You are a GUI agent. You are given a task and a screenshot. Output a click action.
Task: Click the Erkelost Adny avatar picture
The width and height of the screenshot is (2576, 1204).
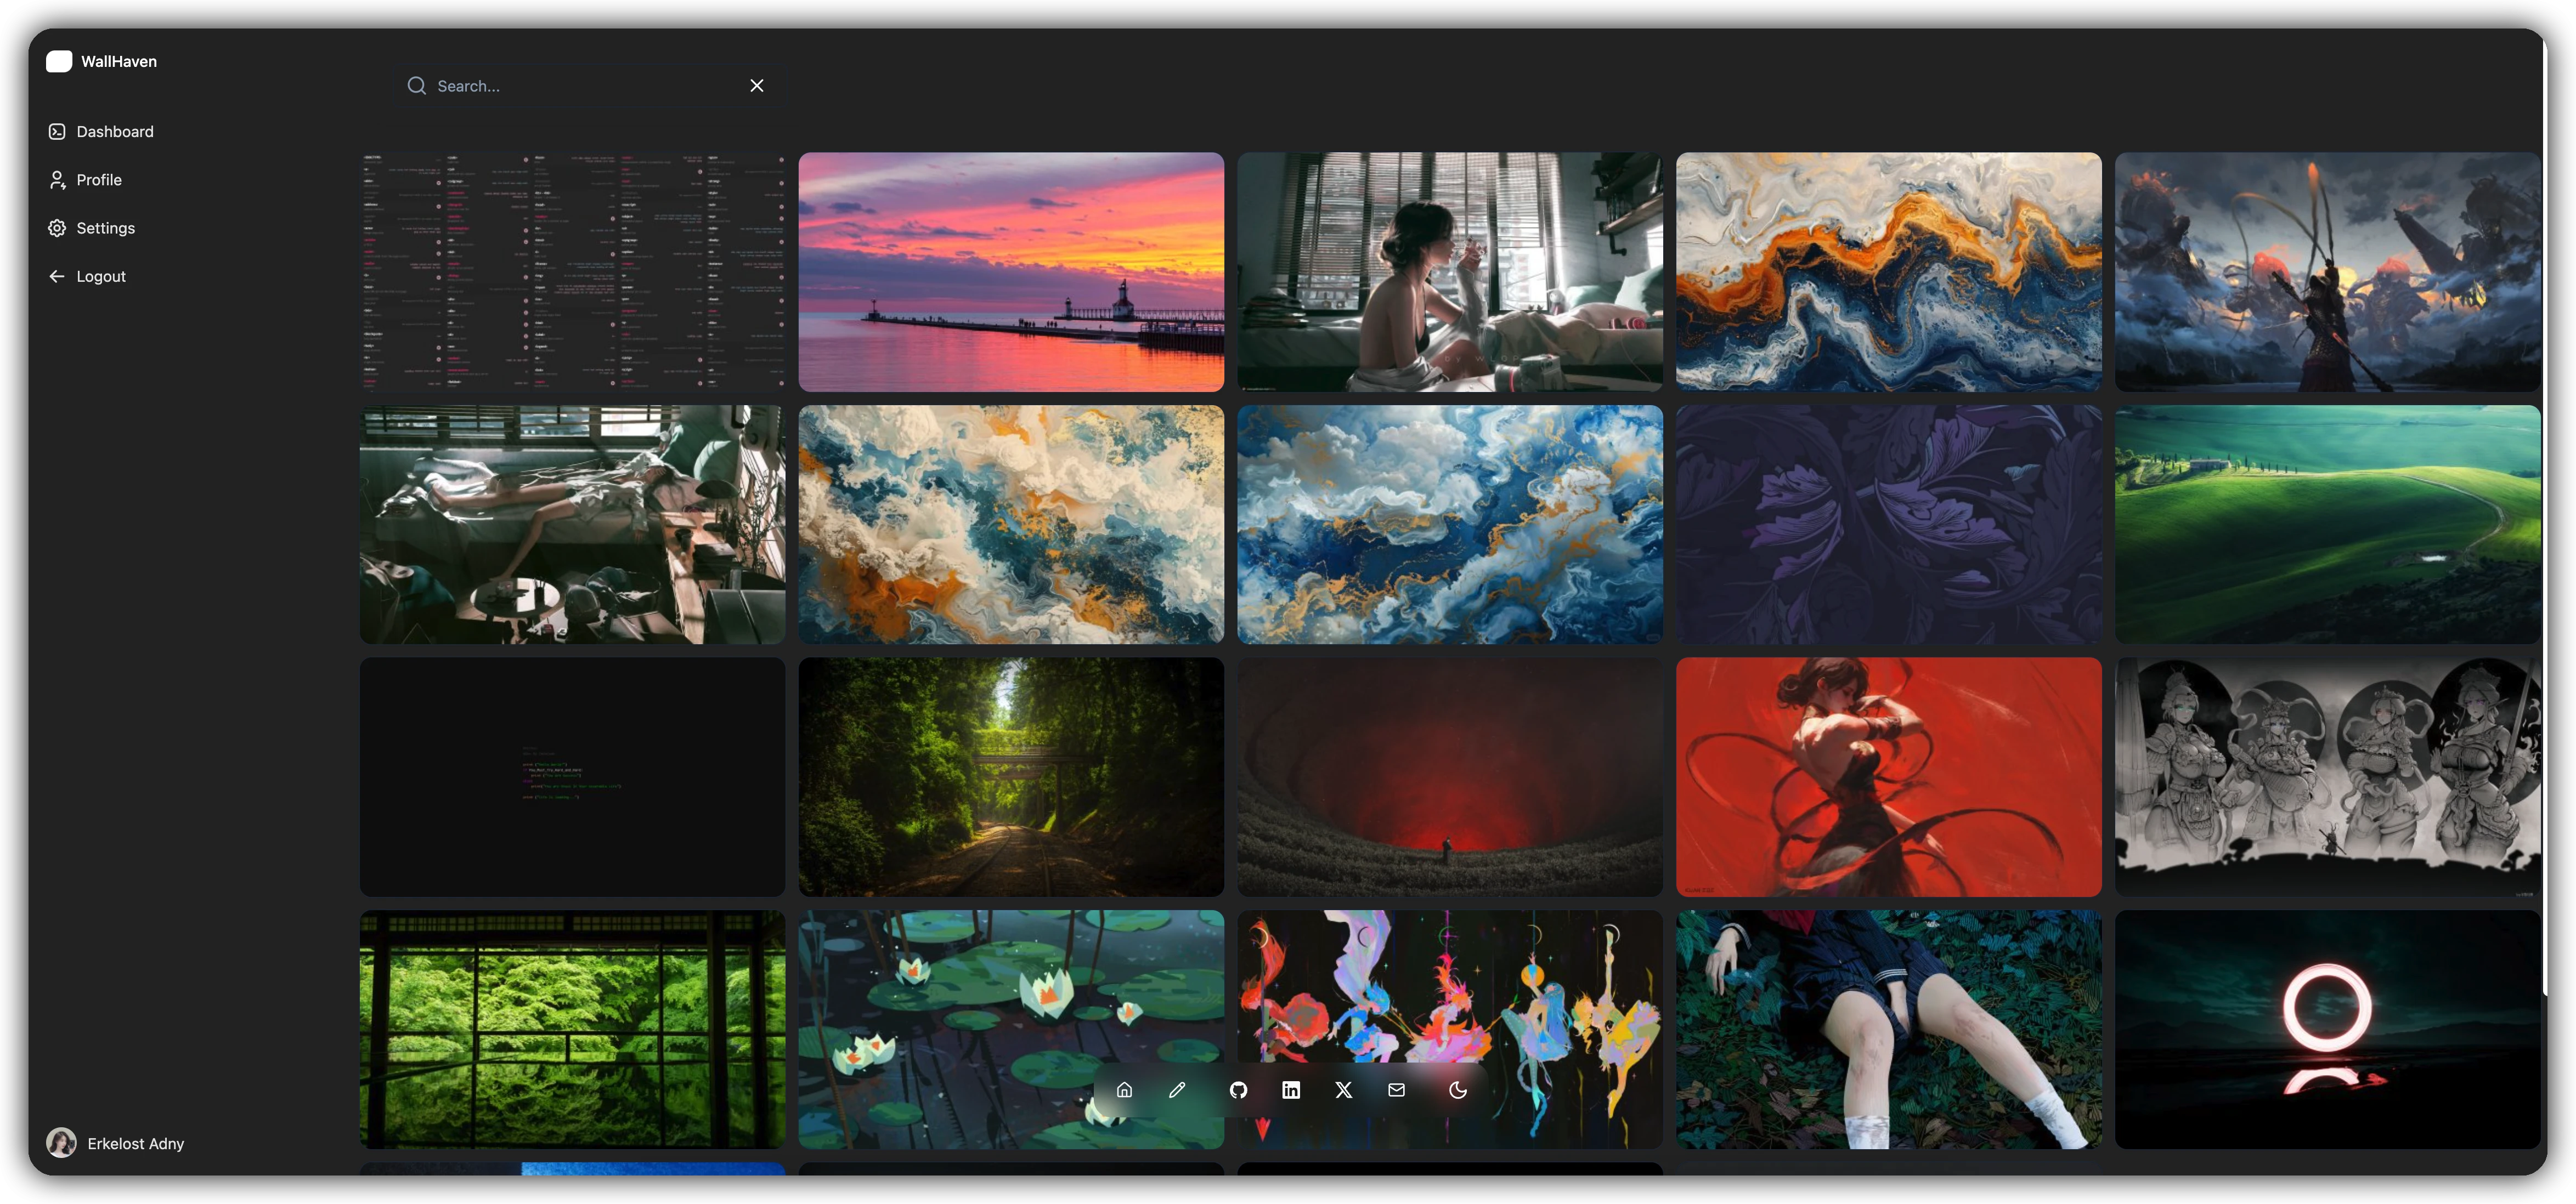tap(61, 1143)
